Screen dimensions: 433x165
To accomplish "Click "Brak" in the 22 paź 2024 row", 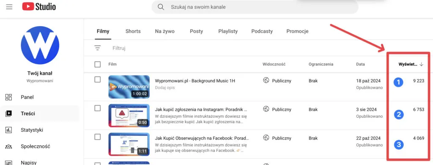I will click(x=313, y=138).
